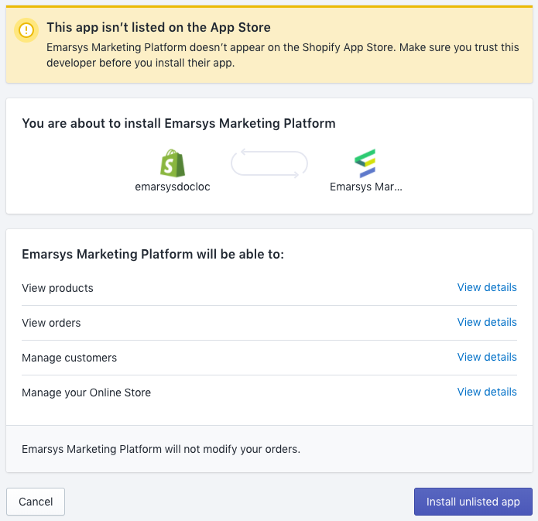
Task: Click the 'Manage customers' permission text
Action: point(70,358)
